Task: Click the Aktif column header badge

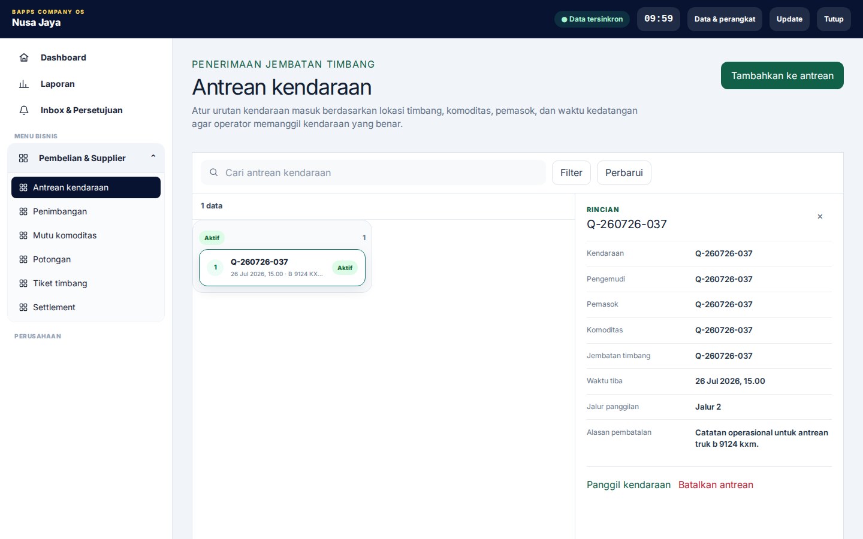Action: click(212, 238)
